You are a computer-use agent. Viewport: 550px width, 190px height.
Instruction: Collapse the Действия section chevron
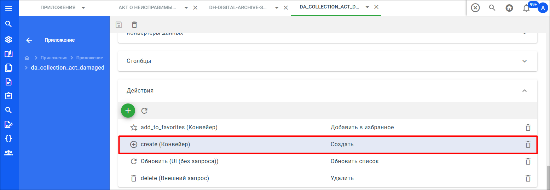click(x=525, y=91)
